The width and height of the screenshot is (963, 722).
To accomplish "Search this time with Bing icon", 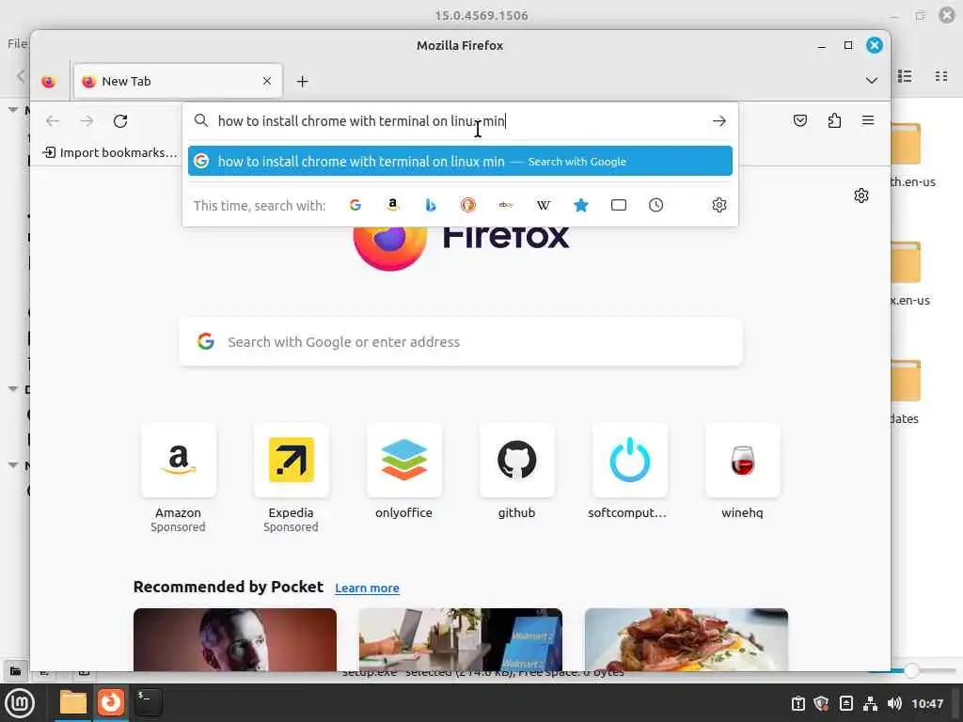I will [x=431, y=205].
